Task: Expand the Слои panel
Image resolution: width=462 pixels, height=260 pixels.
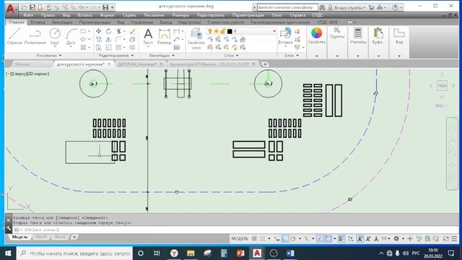Action: click(231, 56)
